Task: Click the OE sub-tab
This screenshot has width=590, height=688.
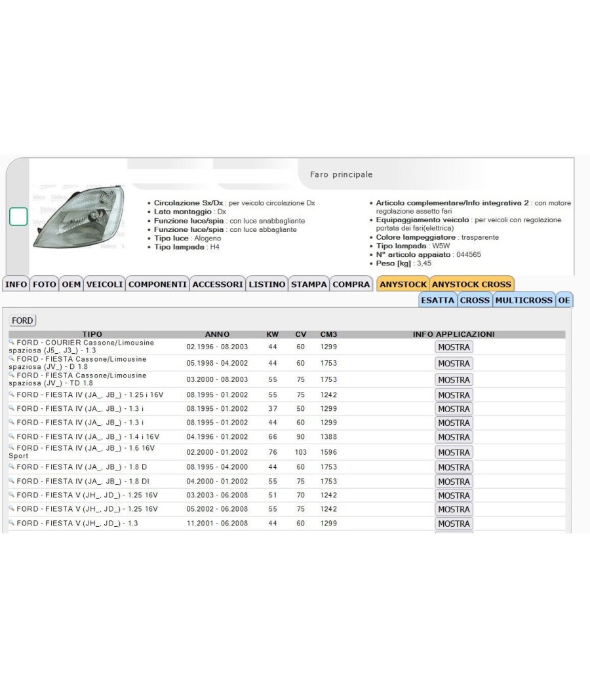Action: [564, 300]
